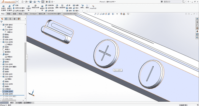Choose the 抽壳 shell tool
Image resolution: width=199 pixels, height=106 pixels.
(69, 11)
